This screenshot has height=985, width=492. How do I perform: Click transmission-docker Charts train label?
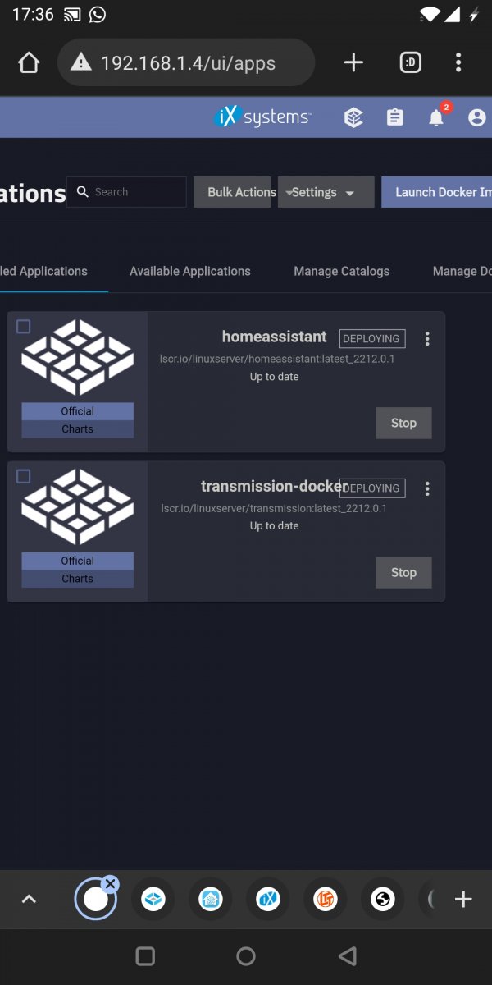point(77,579)
